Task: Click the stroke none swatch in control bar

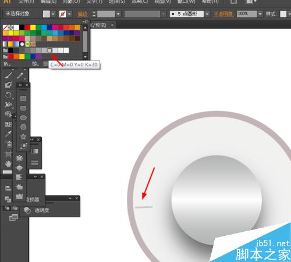Action: 63,14
